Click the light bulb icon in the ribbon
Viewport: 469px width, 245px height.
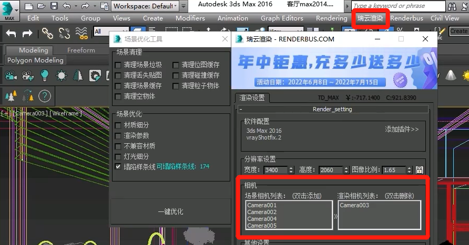[45, 76]
